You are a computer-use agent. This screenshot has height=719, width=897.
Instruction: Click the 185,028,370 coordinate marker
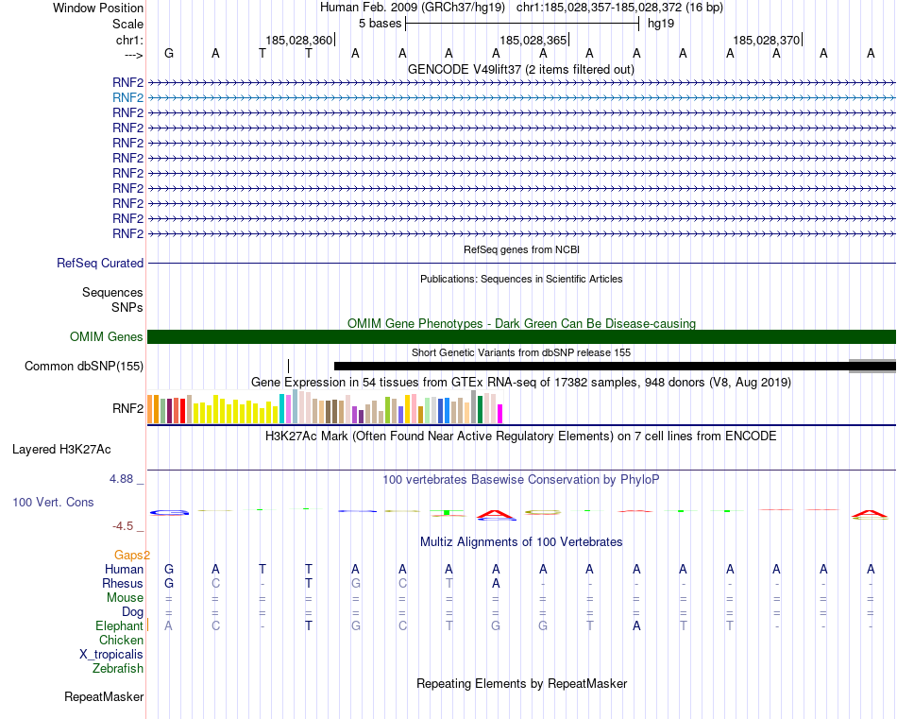[x=767, y=40]
